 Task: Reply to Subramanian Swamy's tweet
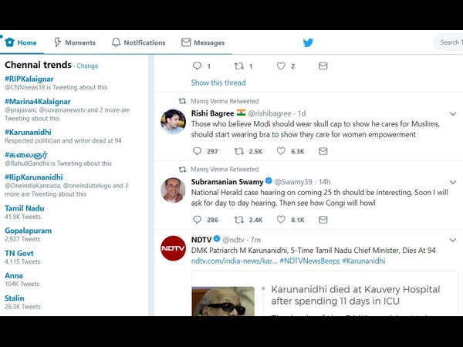197,220
